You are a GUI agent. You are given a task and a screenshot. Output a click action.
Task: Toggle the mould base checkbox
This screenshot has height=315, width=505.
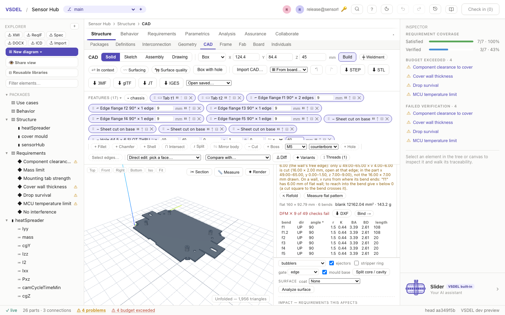(324, 272)
